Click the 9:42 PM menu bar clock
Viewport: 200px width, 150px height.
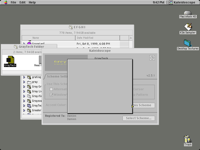point(158,2)
